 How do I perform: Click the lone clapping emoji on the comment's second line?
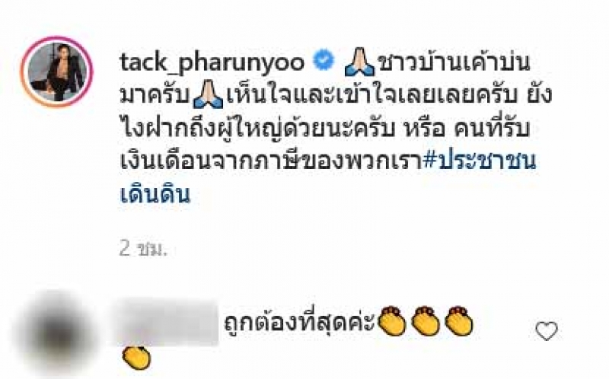[x=136, y=358]
